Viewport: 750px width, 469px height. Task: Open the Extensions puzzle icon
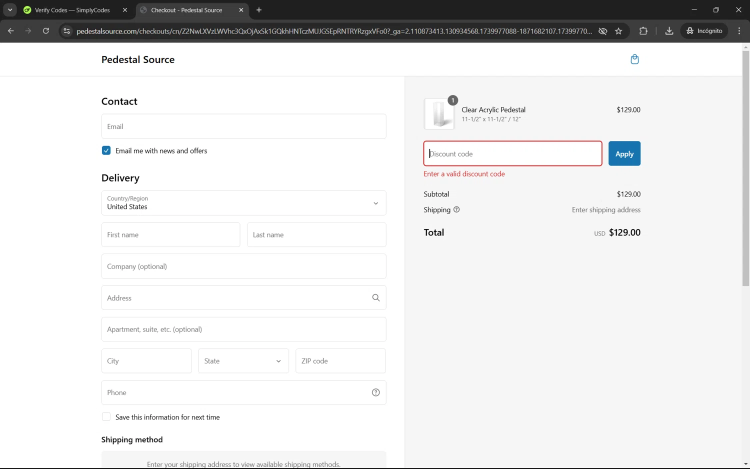(643, 31)
